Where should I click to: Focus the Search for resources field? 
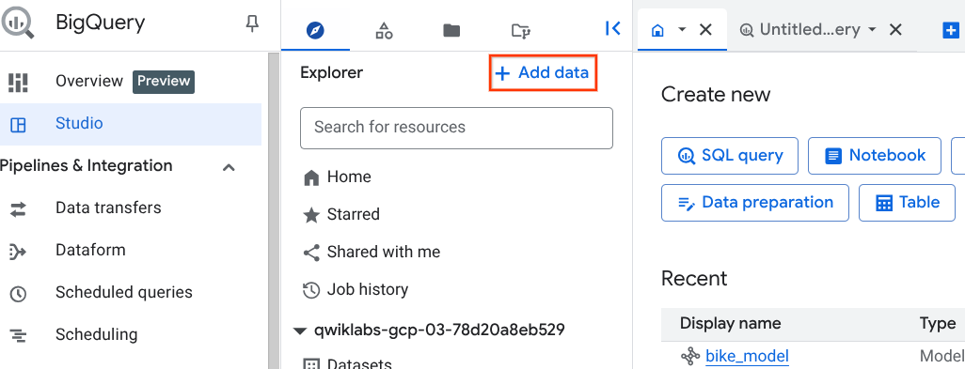coord(457,128)
